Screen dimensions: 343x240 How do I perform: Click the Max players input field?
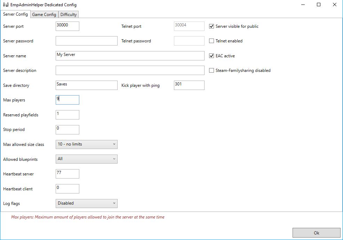[x=67, y=100]
